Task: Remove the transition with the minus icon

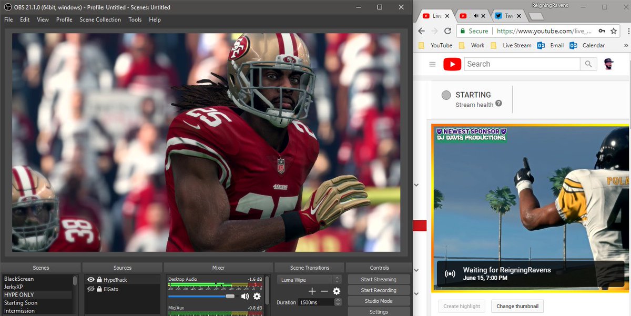Action: point(324,291)
